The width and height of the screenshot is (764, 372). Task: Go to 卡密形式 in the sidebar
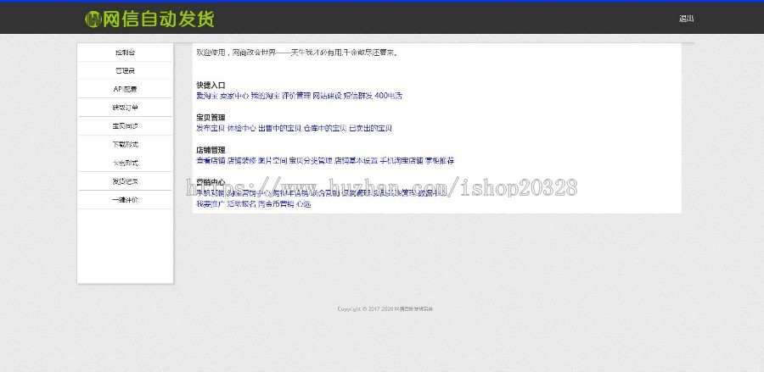click(x=126, y=163)
